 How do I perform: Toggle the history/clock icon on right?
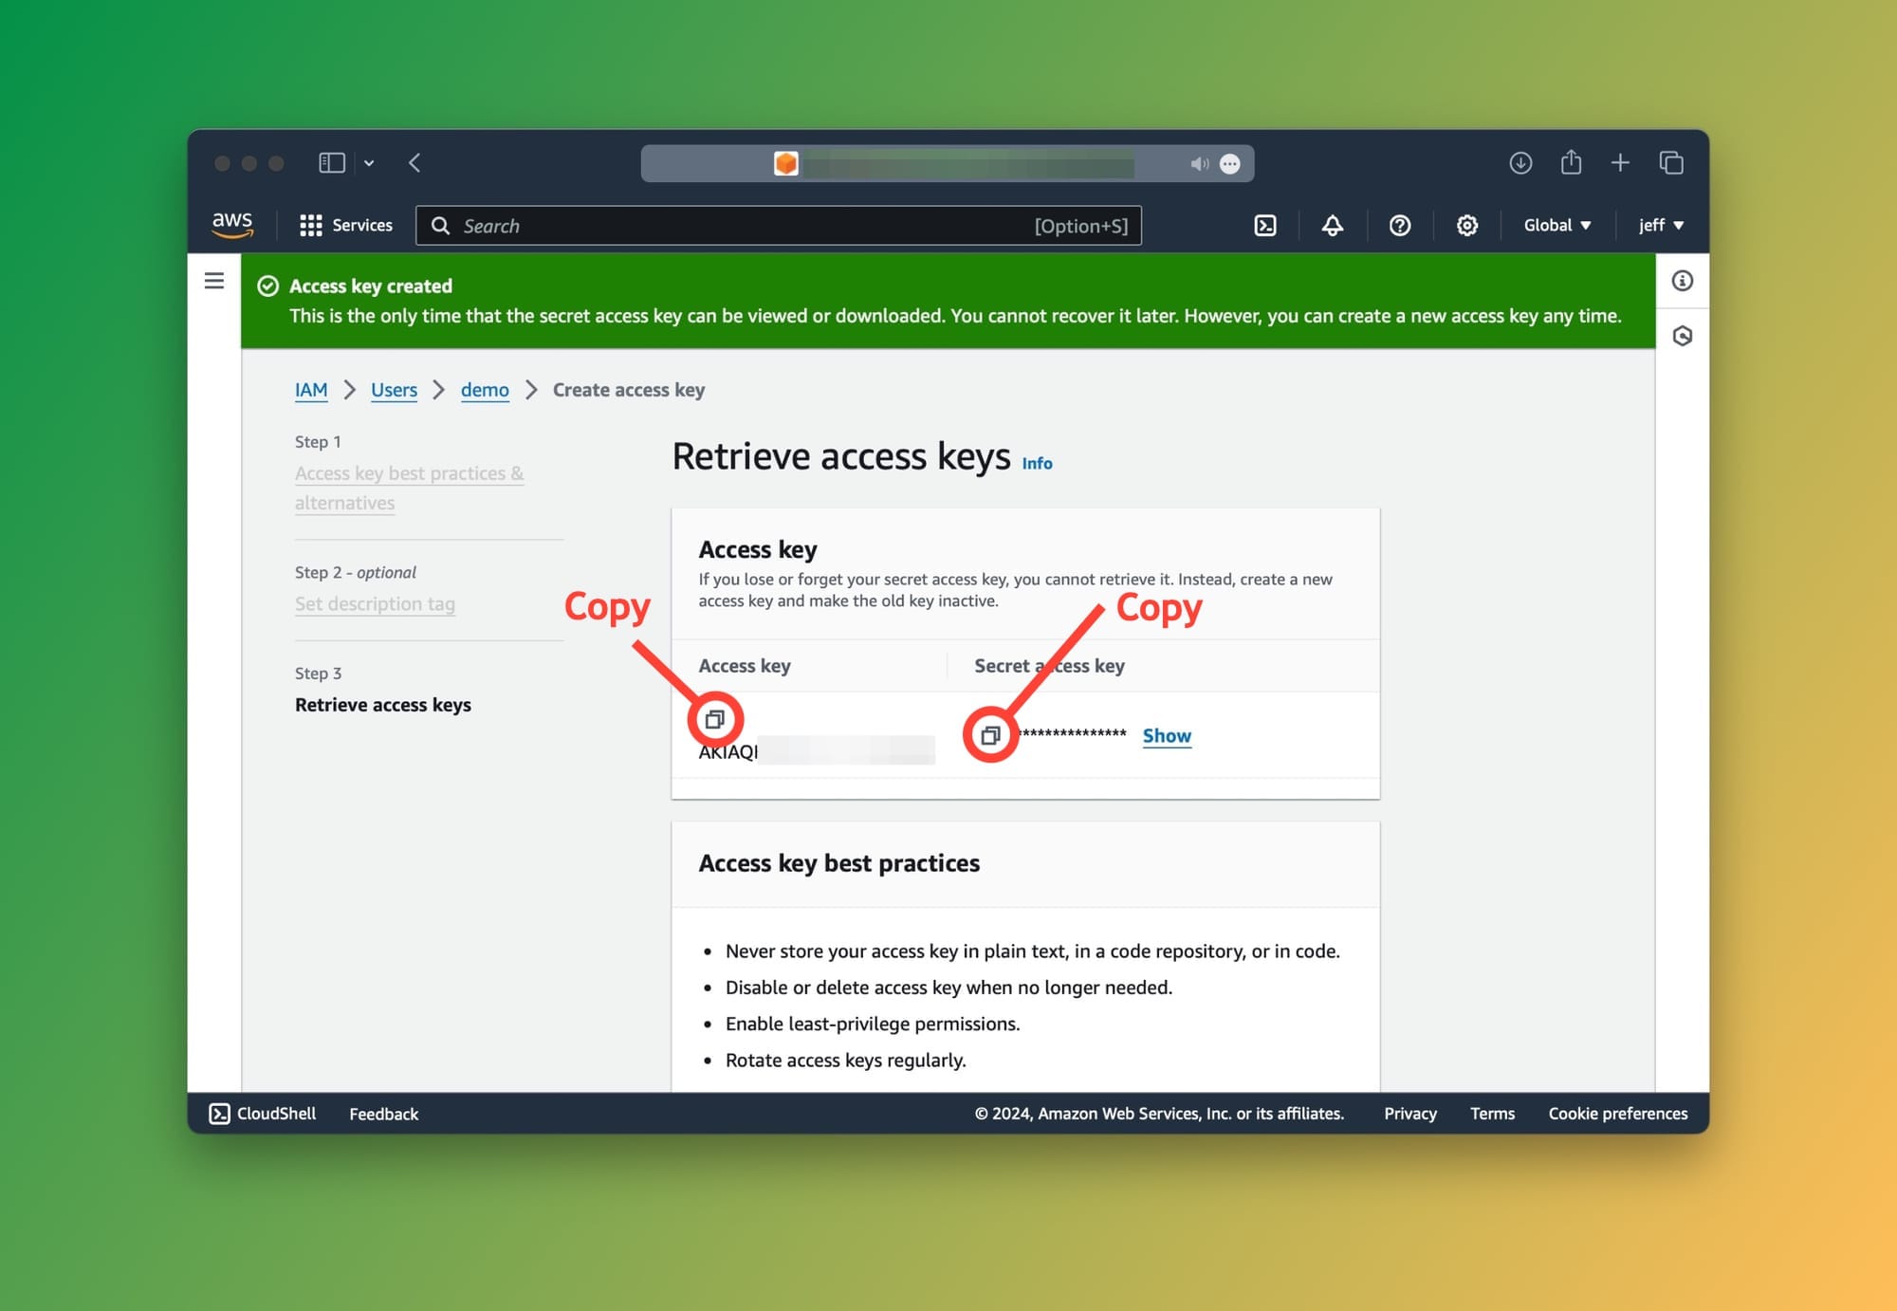(x=1683, y=336)
